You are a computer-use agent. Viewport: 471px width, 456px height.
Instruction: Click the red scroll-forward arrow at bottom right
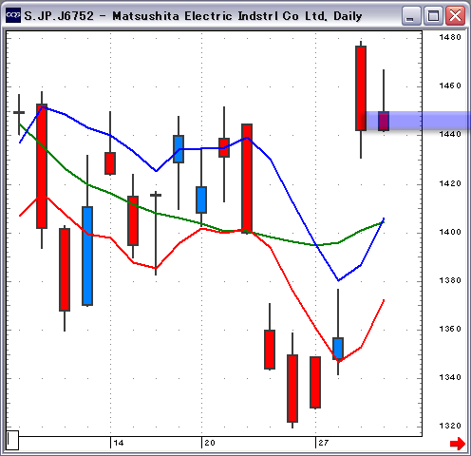[x=458, y=443]
